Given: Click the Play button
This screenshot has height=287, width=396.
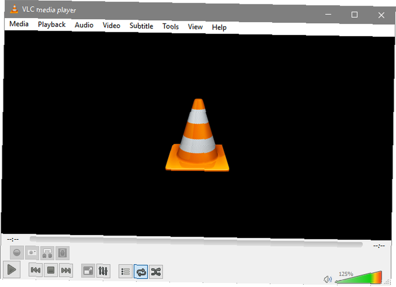Looking at the screenshot, I should (11, 270).
